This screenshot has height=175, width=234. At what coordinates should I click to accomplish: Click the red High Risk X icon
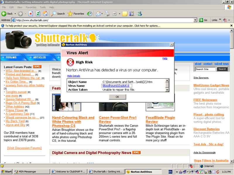70,62
